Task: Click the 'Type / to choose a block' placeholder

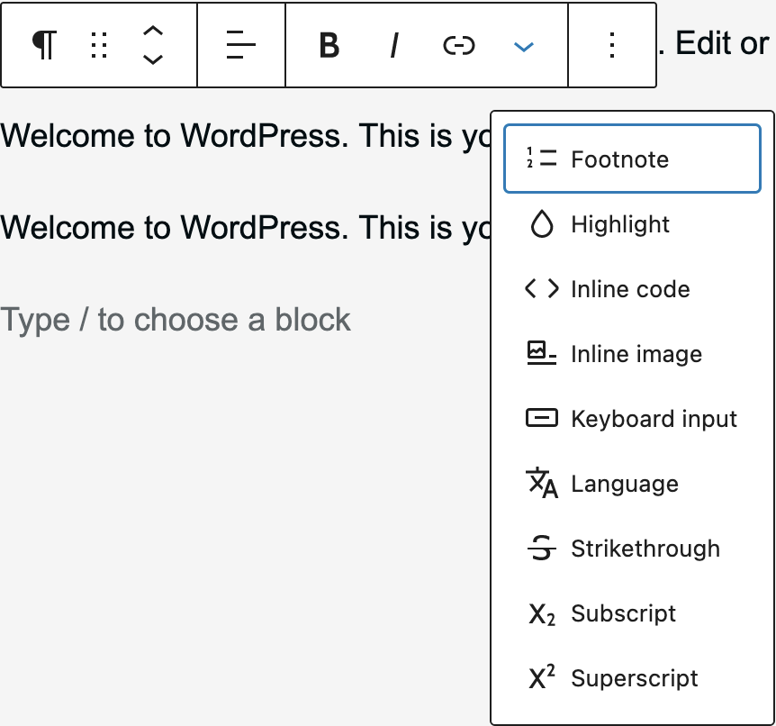Action: pyautogui.click(x=176, y=320)
